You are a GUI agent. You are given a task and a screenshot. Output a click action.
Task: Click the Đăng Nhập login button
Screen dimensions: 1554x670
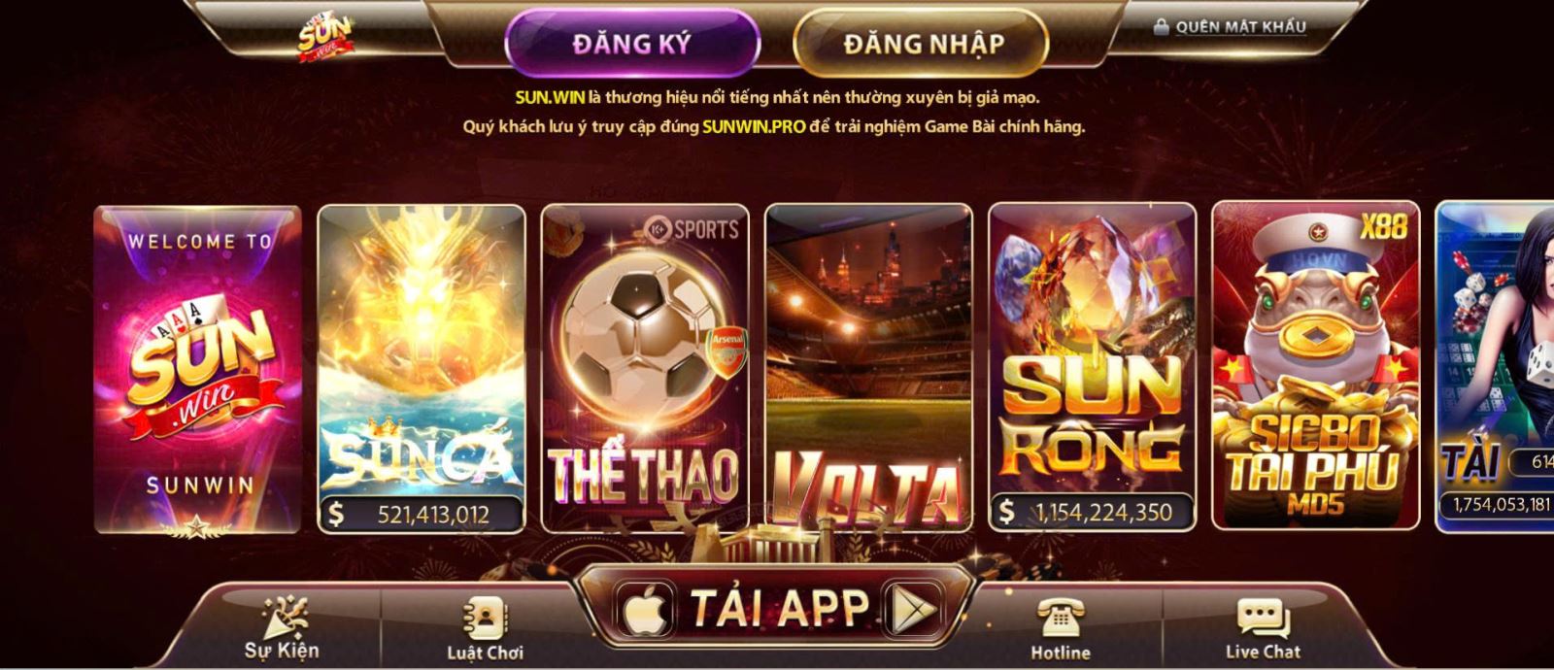coord(921,44)
